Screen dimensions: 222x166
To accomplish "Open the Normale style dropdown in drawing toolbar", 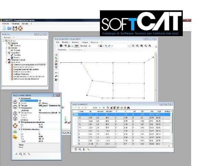I will 89,46.
